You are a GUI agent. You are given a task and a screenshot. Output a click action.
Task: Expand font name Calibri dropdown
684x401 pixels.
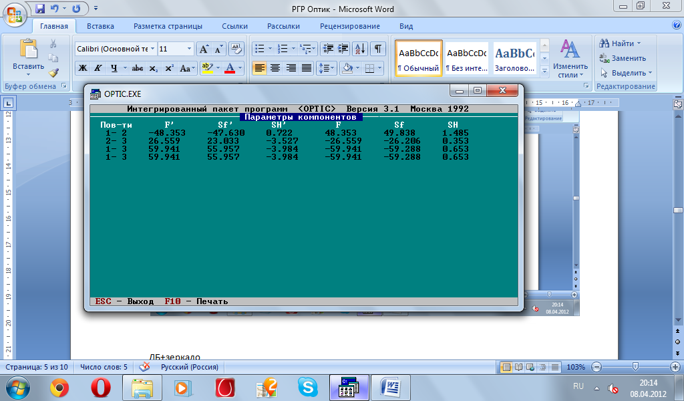[153, 49]
